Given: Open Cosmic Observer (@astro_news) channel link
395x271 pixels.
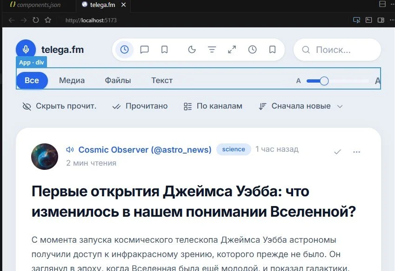Looking at the screenshot, I should pos(145,150).
